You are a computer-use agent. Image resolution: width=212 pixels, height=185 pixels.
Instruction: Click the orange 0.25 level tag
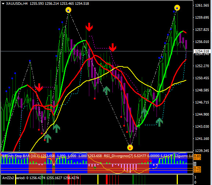[197, 168]
